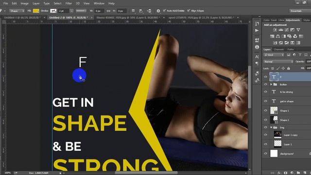Add a Color Lookup adjustment
This screenshot has width=311, height=175.
coord(301,36)
